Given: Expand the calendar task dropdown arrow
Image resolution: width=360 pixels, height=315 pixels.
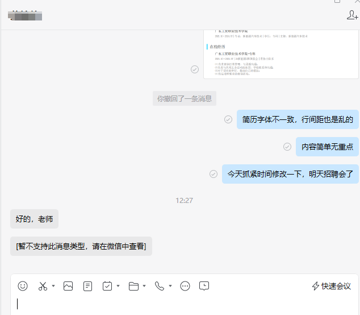Looking at the screenshot, I should coord(118,286).
